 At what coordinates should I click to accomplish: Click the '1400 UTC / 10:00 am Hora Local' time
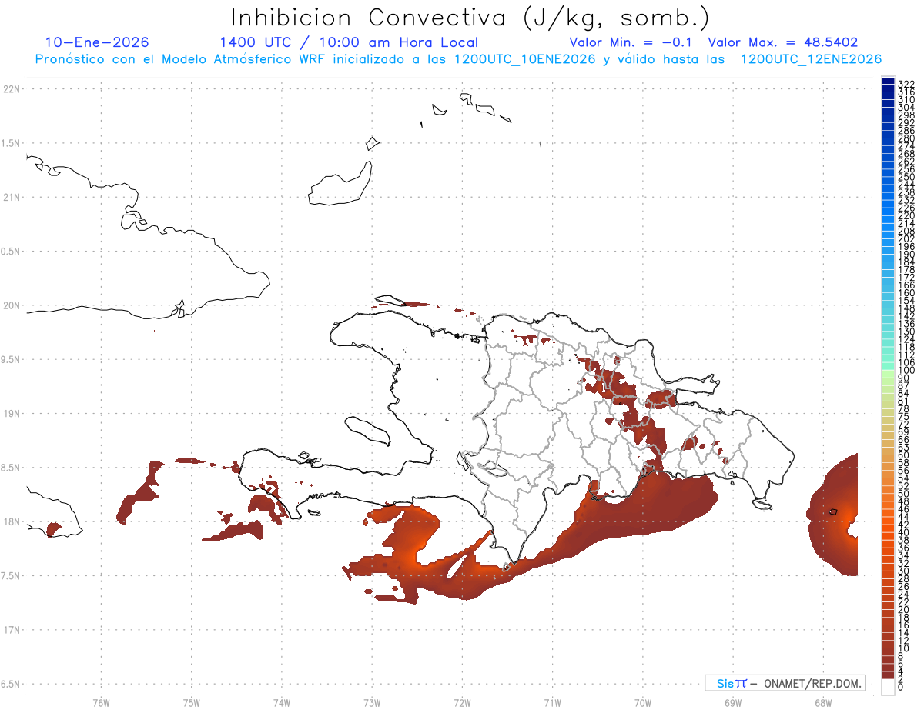coord(349,42)
